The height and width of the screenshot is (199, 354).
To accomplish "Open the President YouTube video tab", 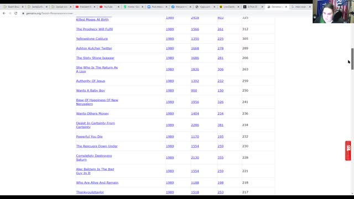I will (85, 7).
